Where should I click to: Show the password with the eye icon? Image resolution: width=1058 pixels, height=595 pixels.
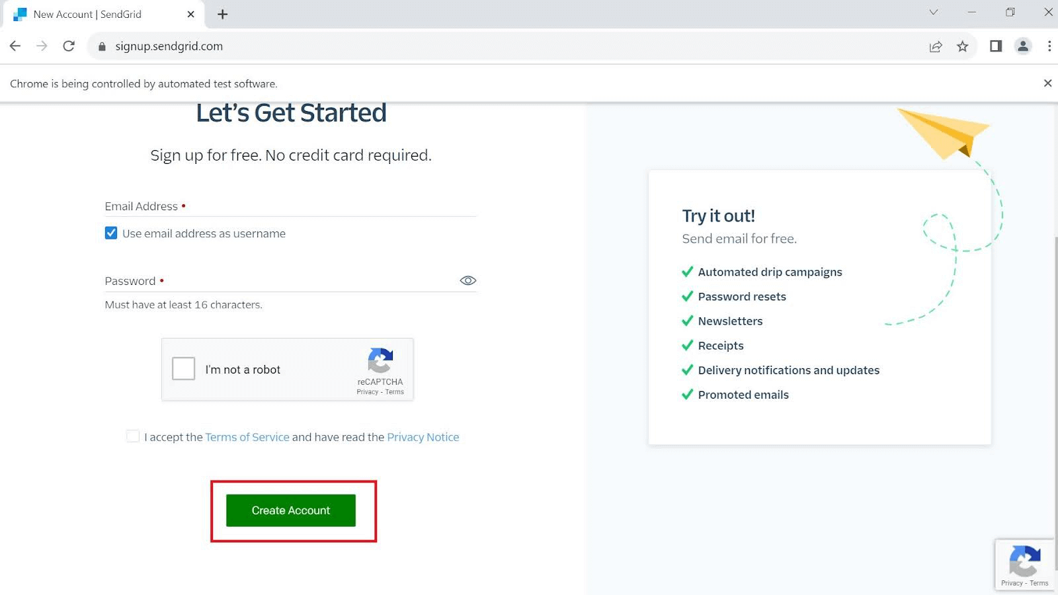[x=467, y=280]
